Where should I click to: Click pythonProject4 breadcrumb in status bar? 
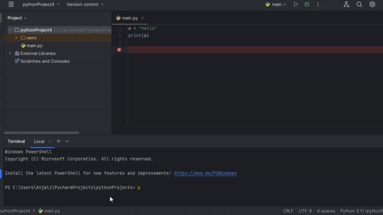(x=15, y=211)
